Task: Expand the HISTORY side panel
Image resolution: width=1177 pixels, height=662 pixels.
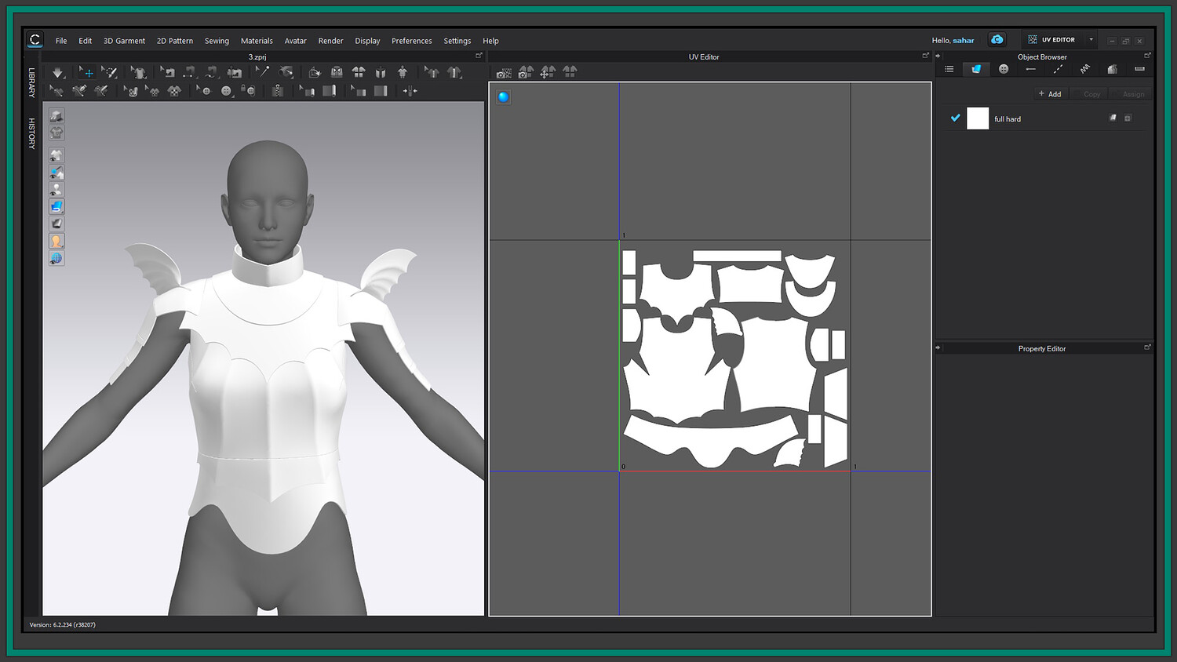Action: (x=32, y=133)
